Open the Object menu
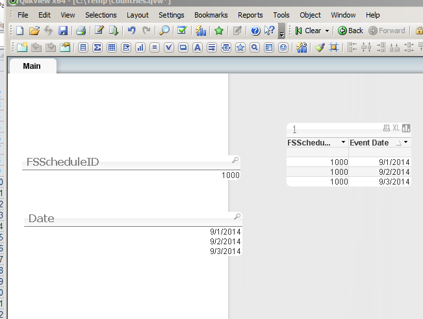Screen dimensions: 423x319 (310, 15)
